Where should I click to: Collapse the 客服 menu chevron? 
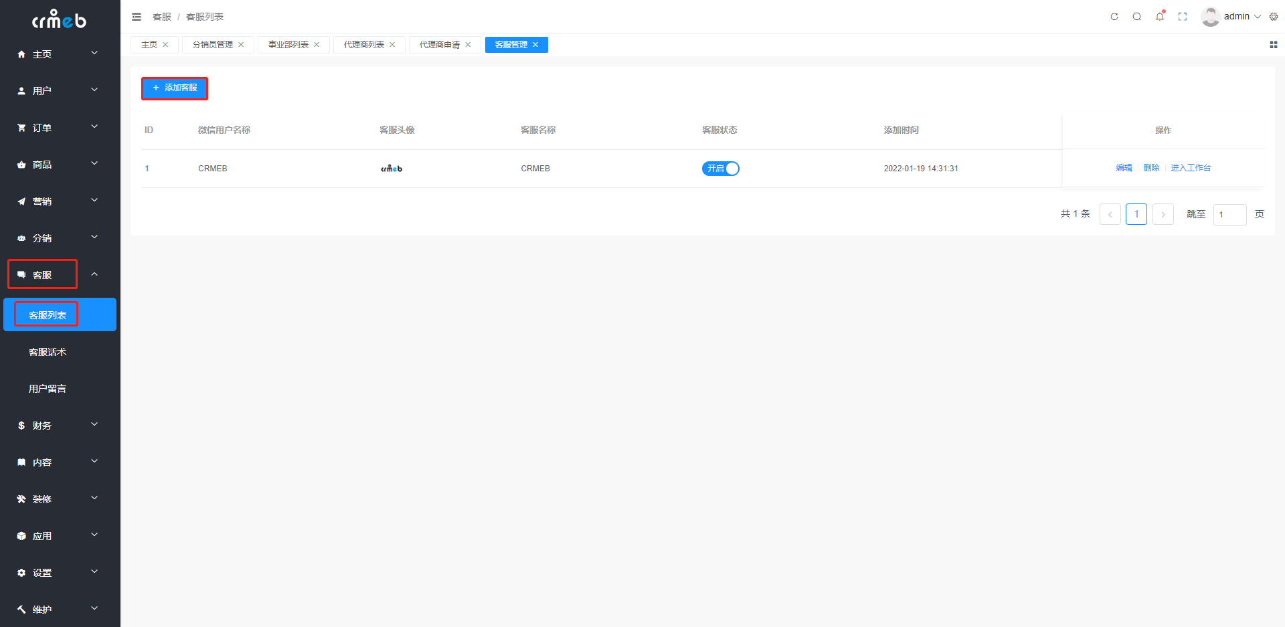click(x=94, y=274)
